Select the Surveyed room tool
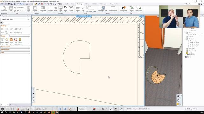The height and width of the screenshot is (114, 204). (113, 9)
